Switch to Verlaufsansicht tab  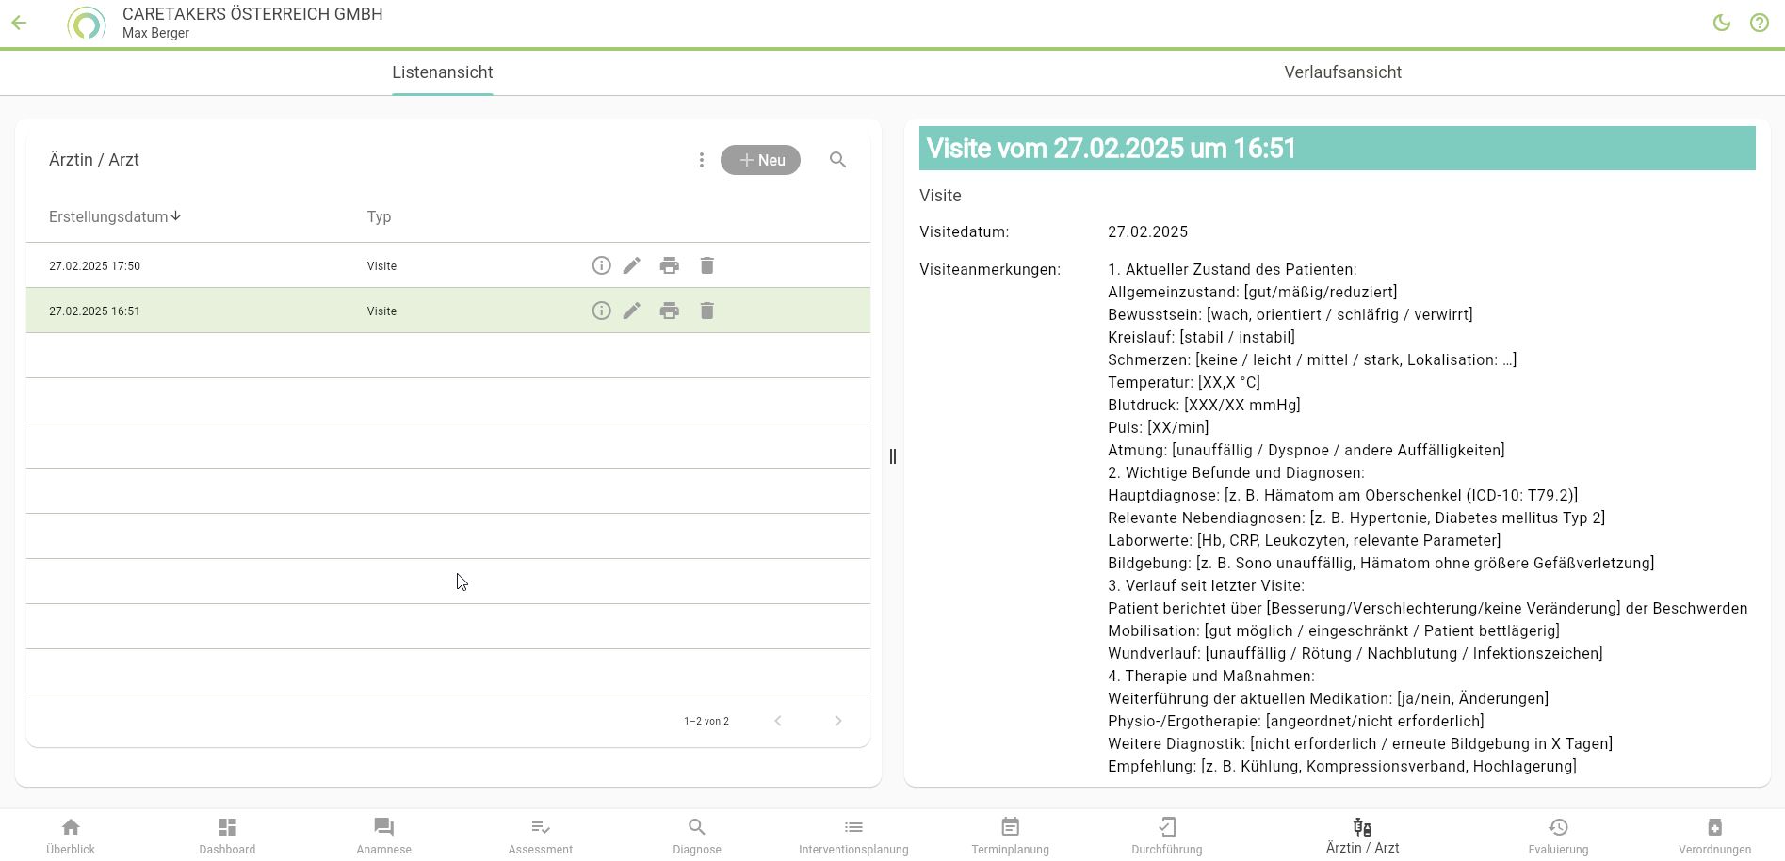pyautogui.click(x=1341, y=72)
